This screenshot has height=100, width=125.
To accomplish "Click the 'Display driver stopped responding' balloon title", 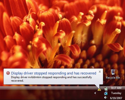I will (53, 73).
